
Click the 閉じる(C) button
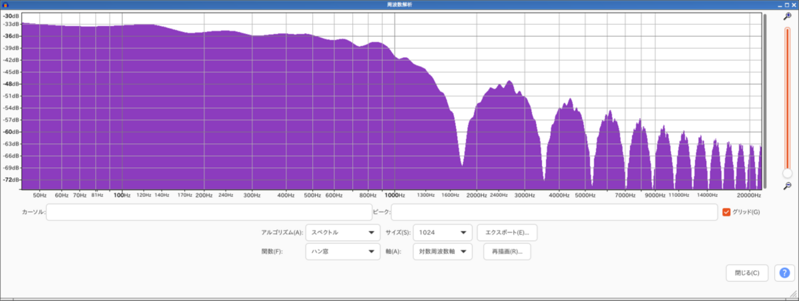click(x=747, y=273)
